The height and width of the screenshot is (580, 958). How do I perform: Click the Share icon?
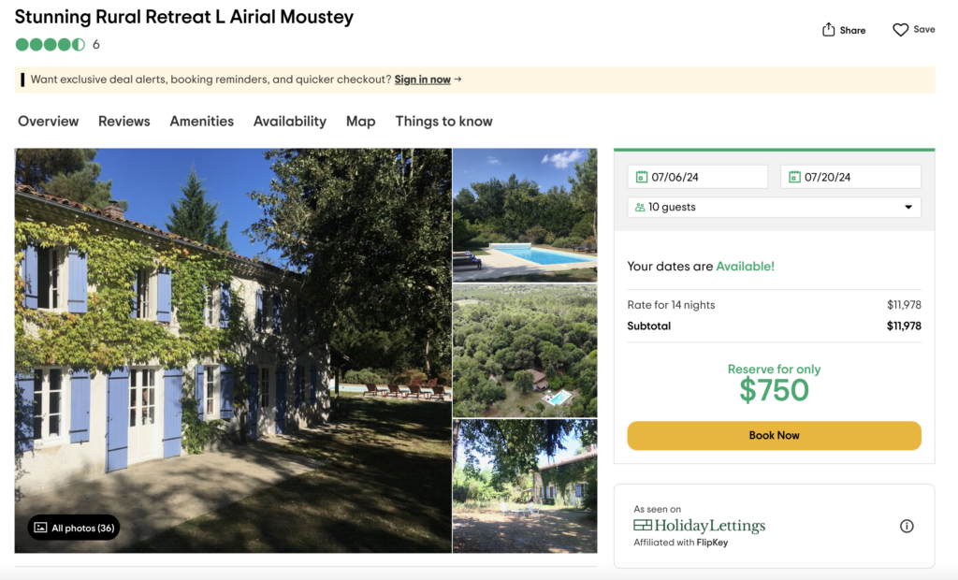[827, 29]
